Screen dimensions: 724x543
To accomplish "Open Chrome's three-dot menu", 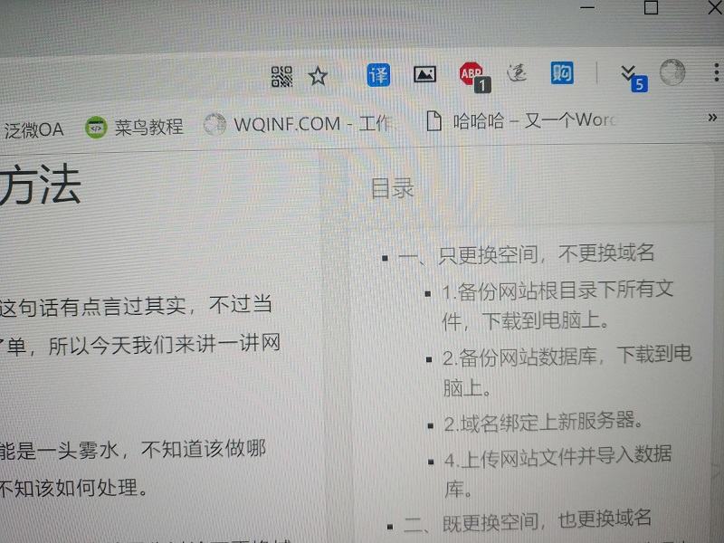I will (x=715, y=72).
